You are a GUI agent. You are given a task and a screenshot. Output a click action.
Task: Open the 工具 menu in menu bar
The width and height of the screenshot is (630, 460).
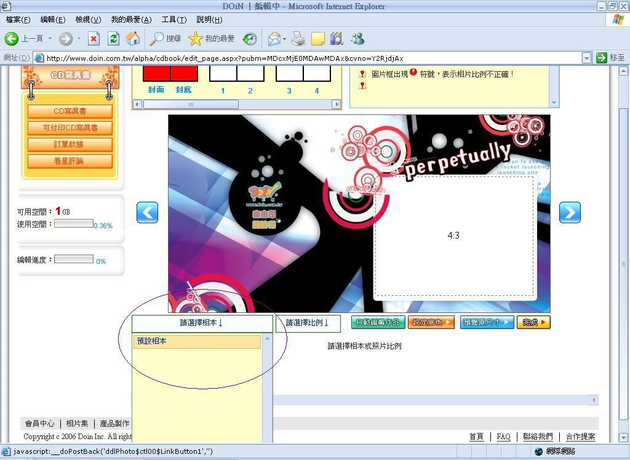click(x=173, y=20)
